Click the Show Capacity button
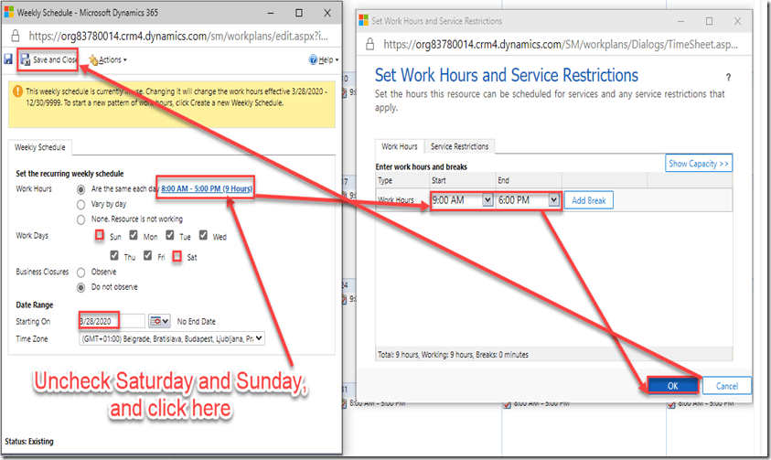Screen dimensions: 771x460 point(699,164)
